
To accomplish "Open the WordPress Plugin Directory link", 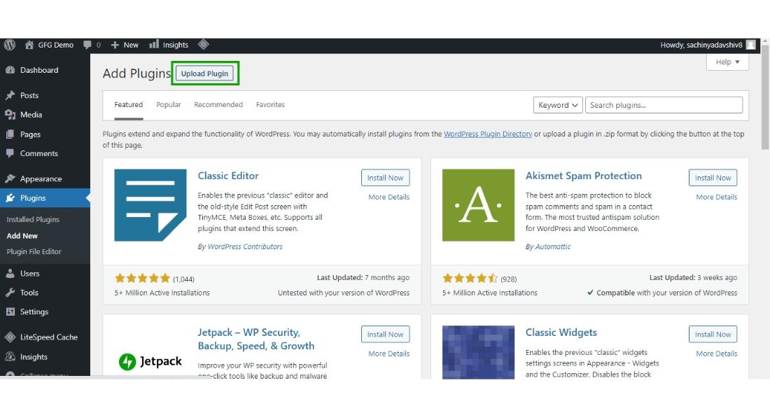I will tap(487, 134).
